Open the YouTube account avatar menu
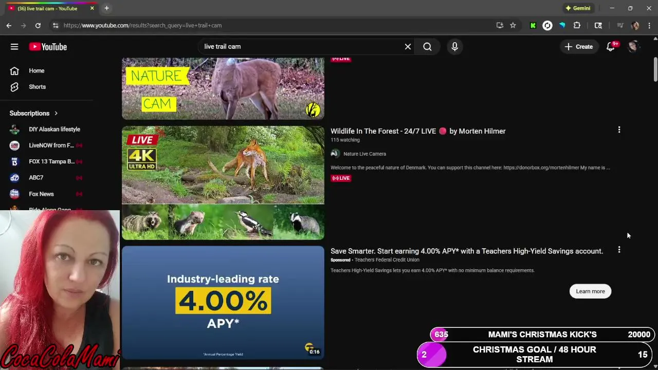This screenshot has height=370, width=658. coord(633,47)
